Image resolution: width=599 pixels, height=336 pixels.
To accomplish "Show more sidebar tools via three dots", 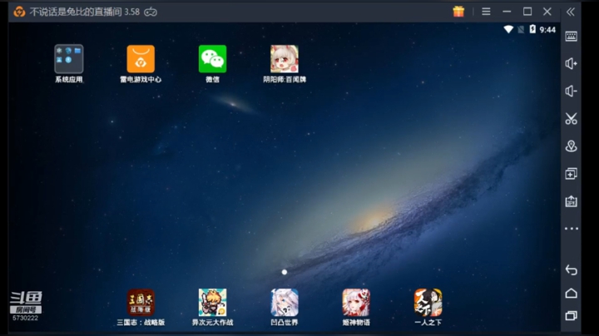I will click(x=571, y=229).
